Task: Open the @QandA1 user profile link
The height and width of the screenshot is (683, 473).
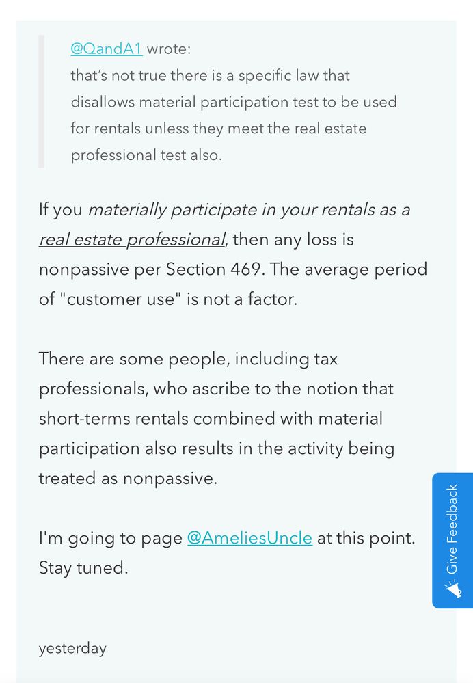Action: click(x=107, y=49)
